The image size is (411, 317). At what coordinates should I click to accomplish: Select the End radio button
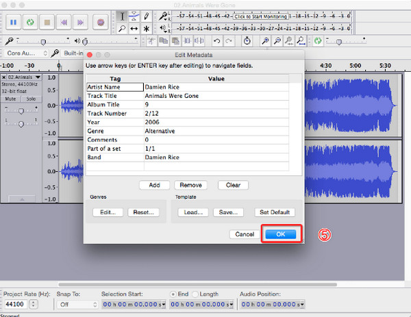[173, 294]
